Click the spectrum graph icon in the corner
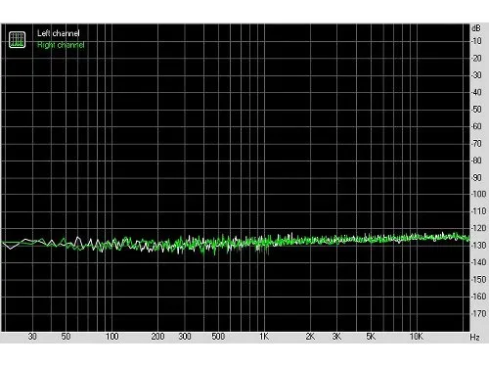 (x=17, y=39)
